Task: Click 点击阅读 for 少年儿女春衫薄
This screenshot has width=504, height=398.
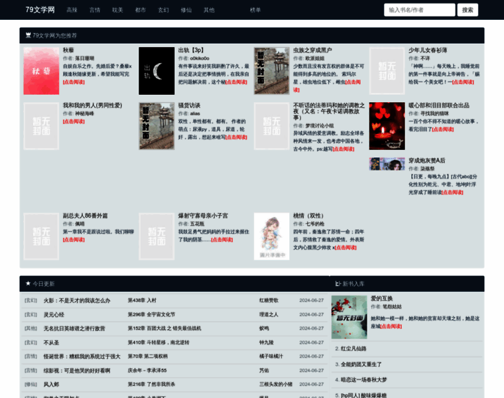Action: click(x=463, y=82)
